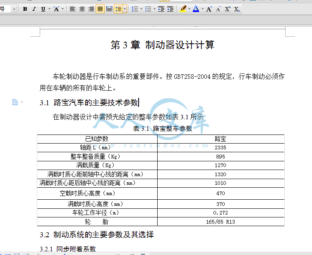
Task: Toggle bold formatting
Action: click(25, 9)
